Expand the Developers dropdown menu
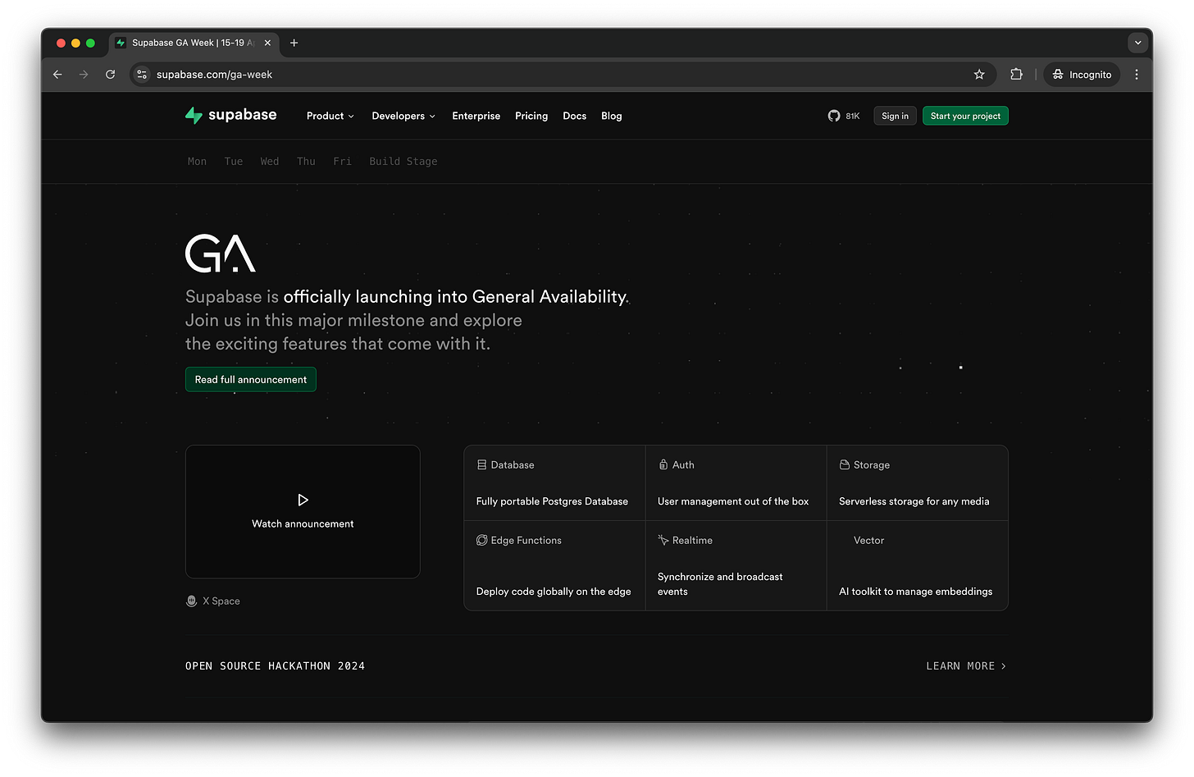 [x=403, y=117]
